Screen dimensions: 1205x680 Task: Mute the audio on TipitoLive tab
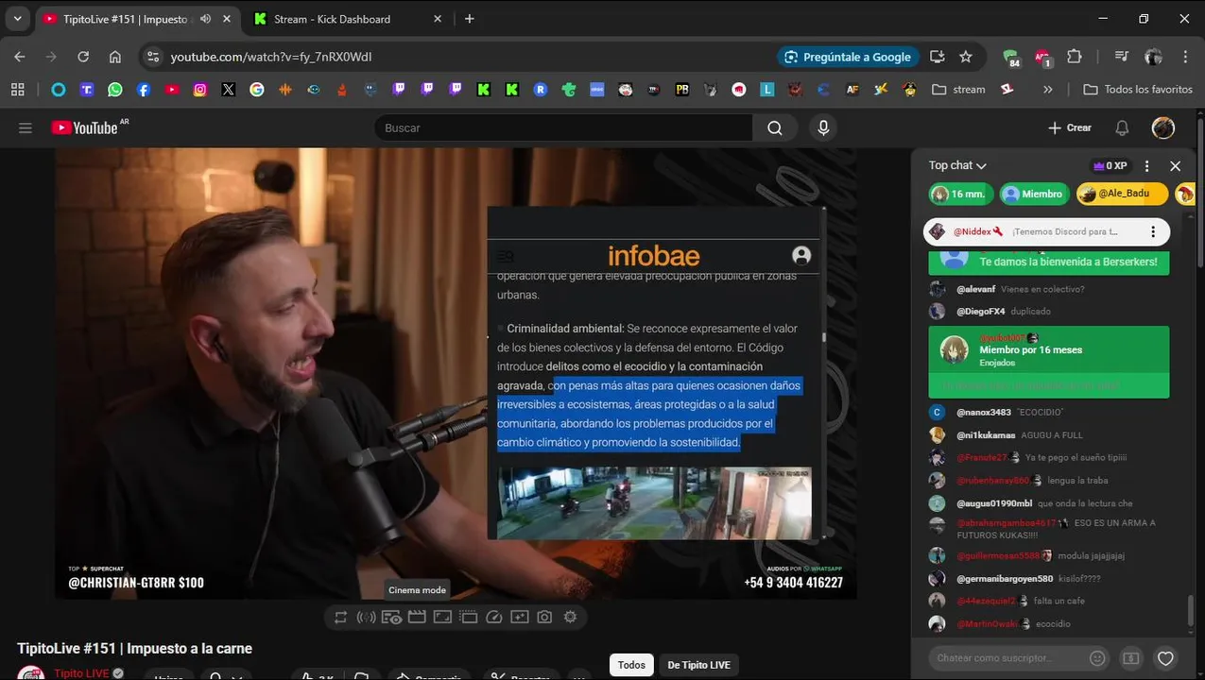[x=206, y=19]
